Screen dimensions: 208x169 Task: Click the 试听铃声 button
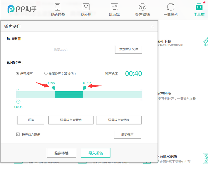127,134
